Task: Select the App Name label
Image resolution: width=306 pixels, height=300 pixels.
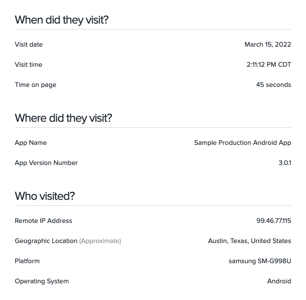Action: (x=31, y=143)
